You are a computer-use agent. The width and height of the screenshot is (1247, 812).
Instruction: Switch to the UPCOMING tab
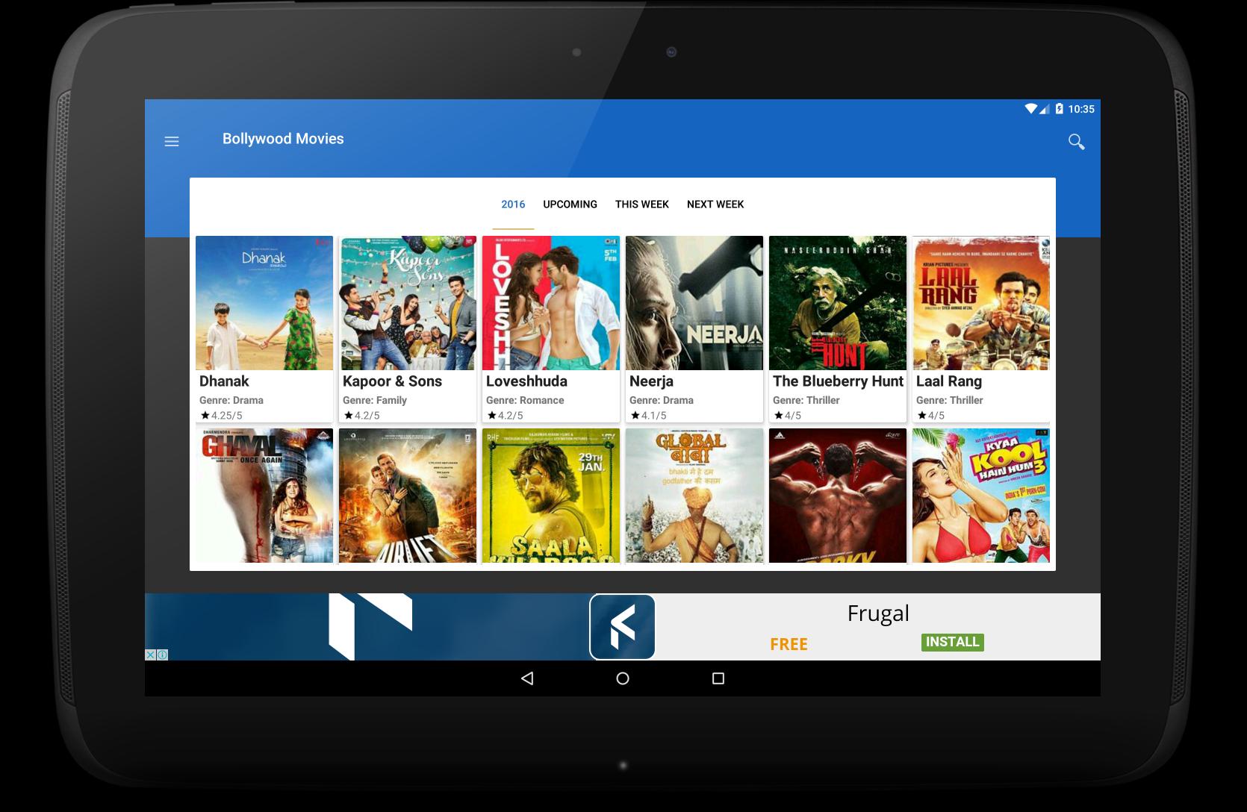[x=570, y=204]
